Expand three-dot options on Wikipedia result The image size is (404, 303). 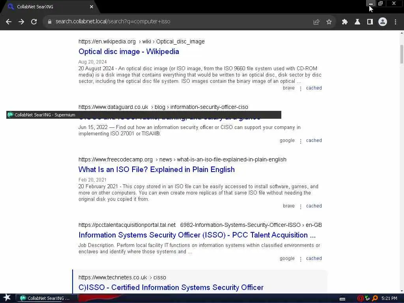click(x=300, y=89)
